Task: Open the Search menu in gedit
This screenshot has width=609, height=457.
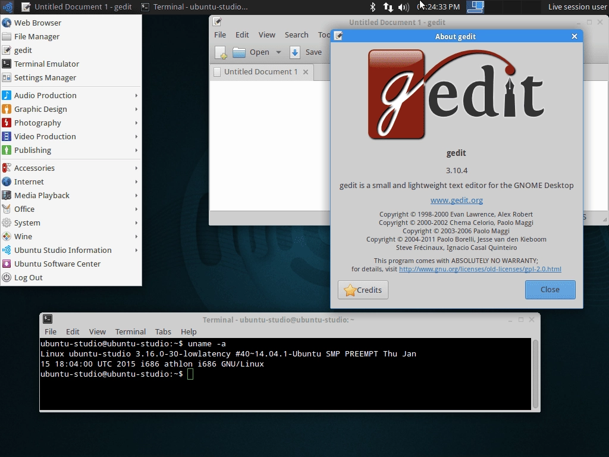Action: (x=296, y=35)
